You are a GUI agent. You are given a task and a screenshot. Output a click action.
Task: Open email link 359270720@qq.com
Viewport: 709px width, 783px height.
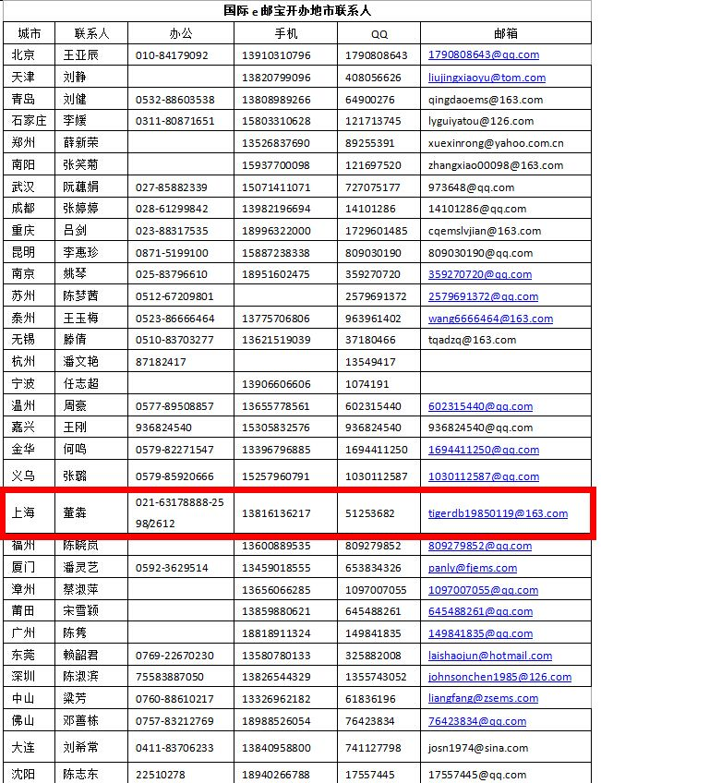click(x=480, y=274)
